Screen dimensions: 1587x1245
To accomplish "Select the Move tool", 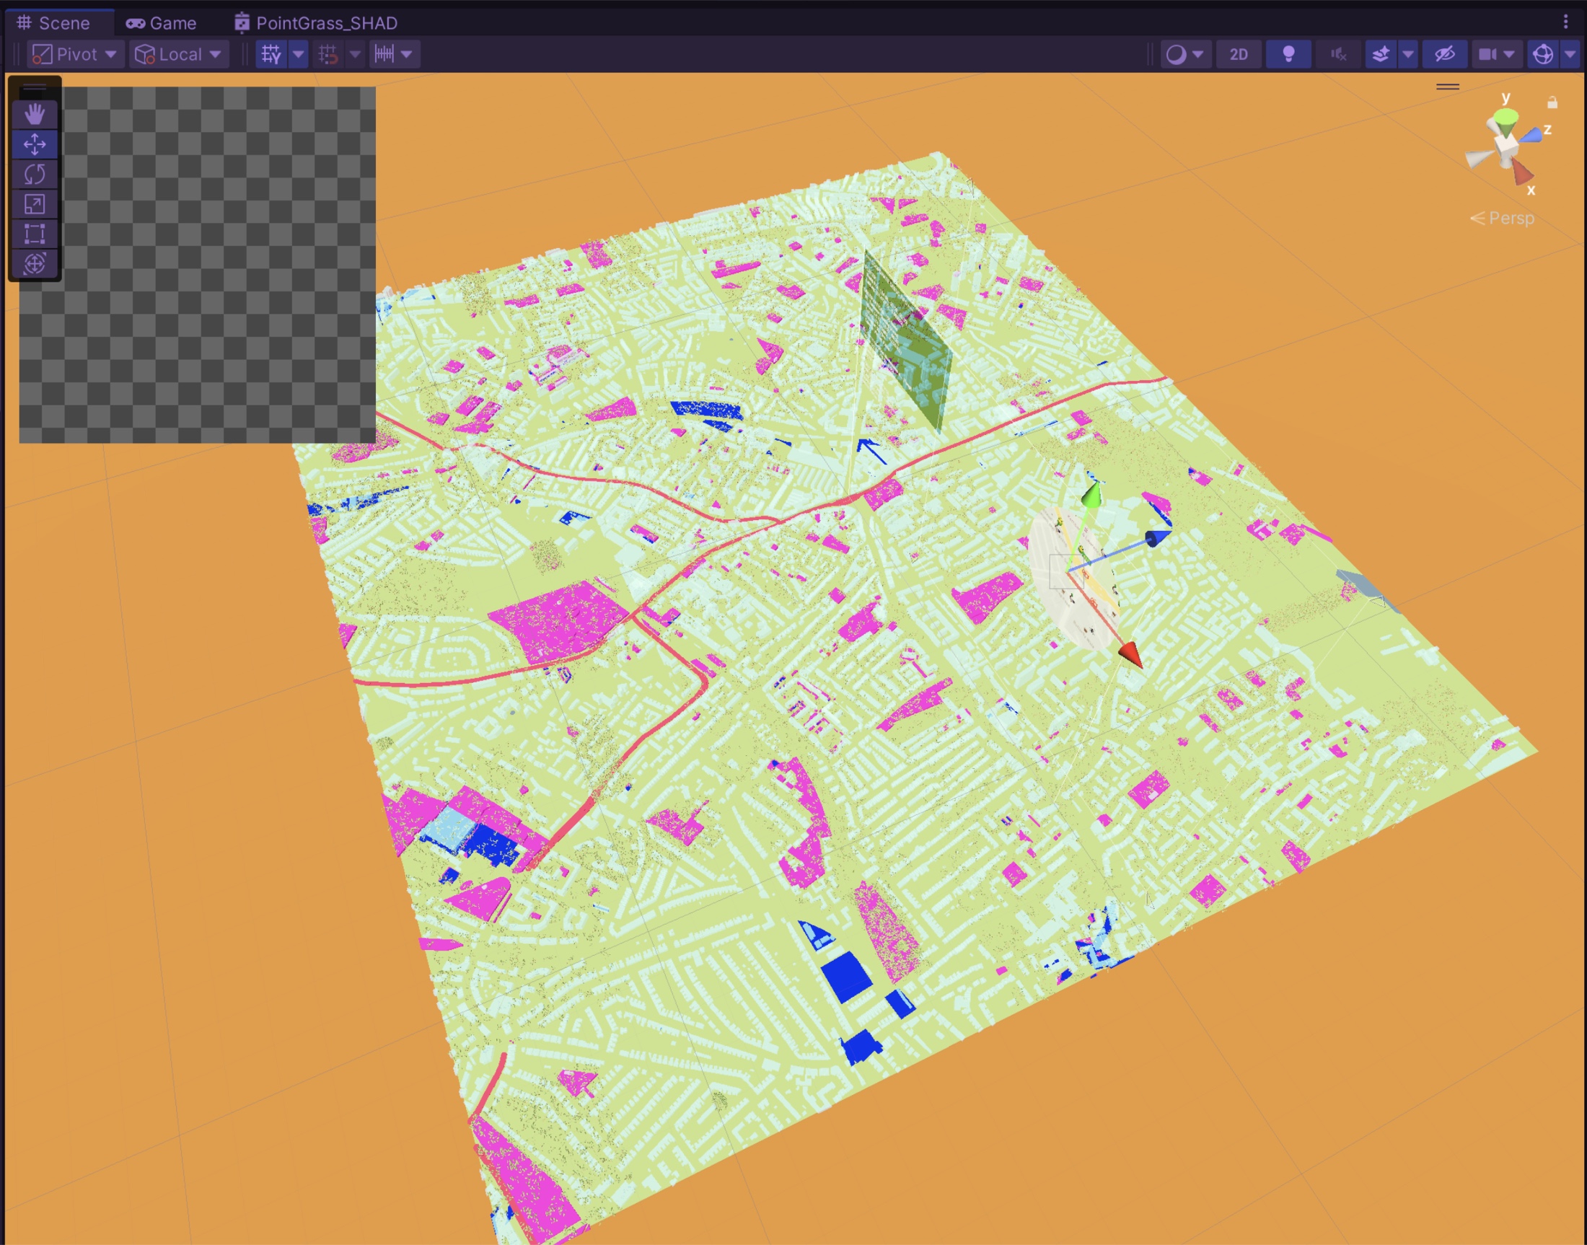I will [34, 144].
